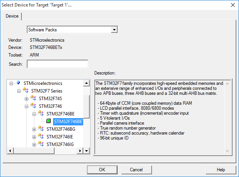Click the STM32F746 subfamily icon
The height and width of the screenshot is (177, 239).
tap(33, 106)
